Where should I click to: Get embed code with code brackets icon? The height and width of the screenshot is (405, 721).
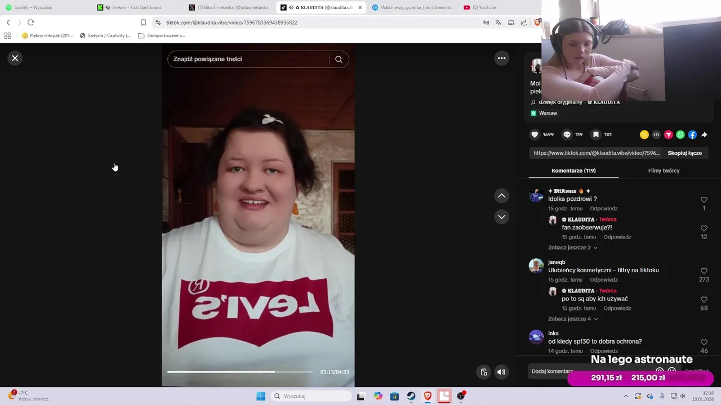(656, 134)
